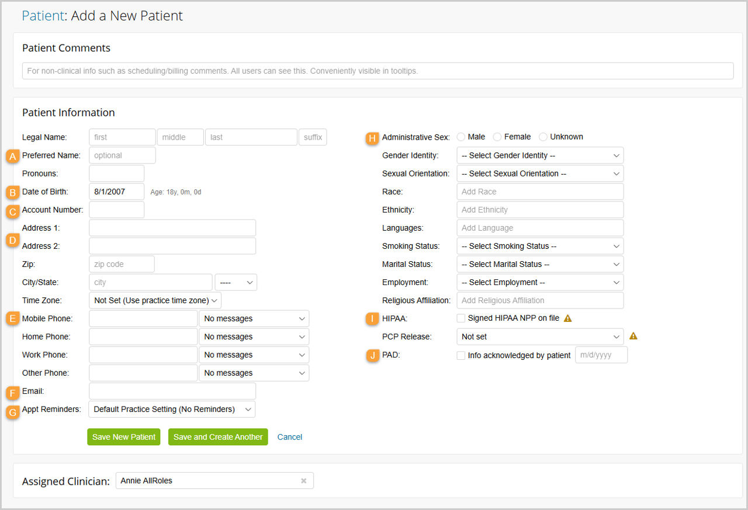The image size is (748, 510).
Task: Click the warning icon beside PCP Release
Action: click(633, 336)
